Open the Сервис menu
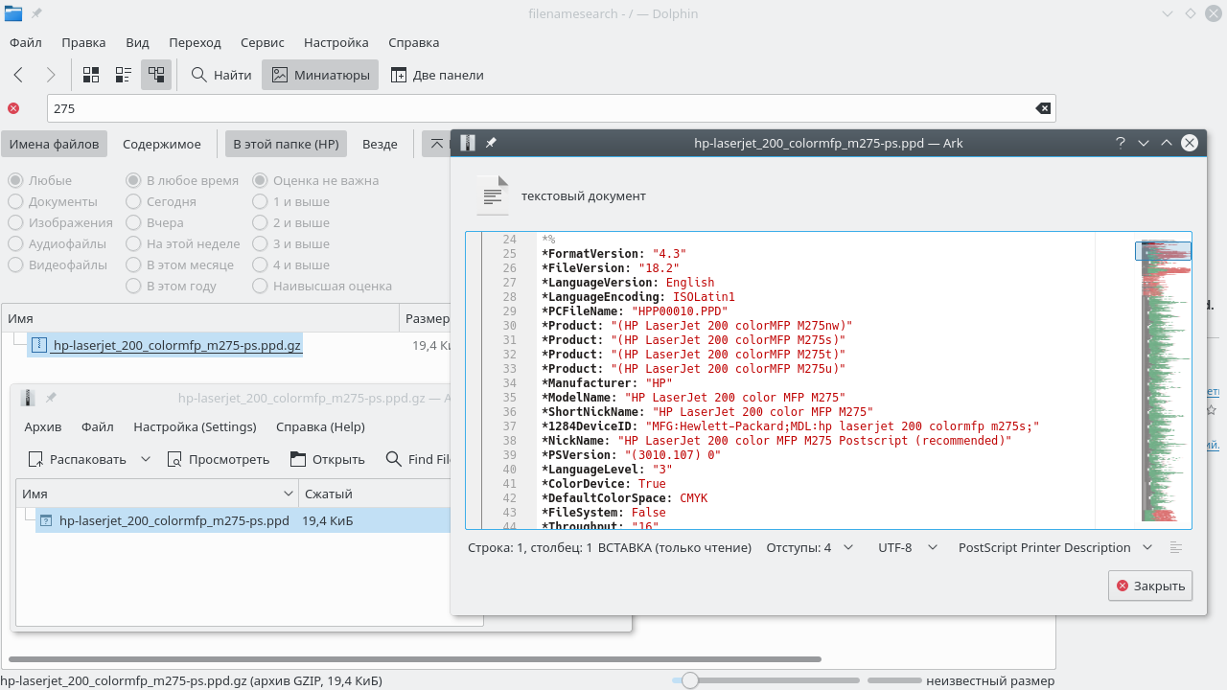 click(263, 42)
